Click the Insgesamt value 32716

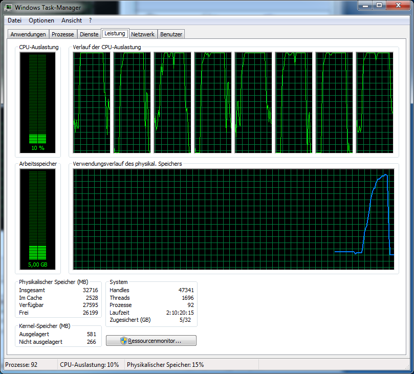pos(90,290)
